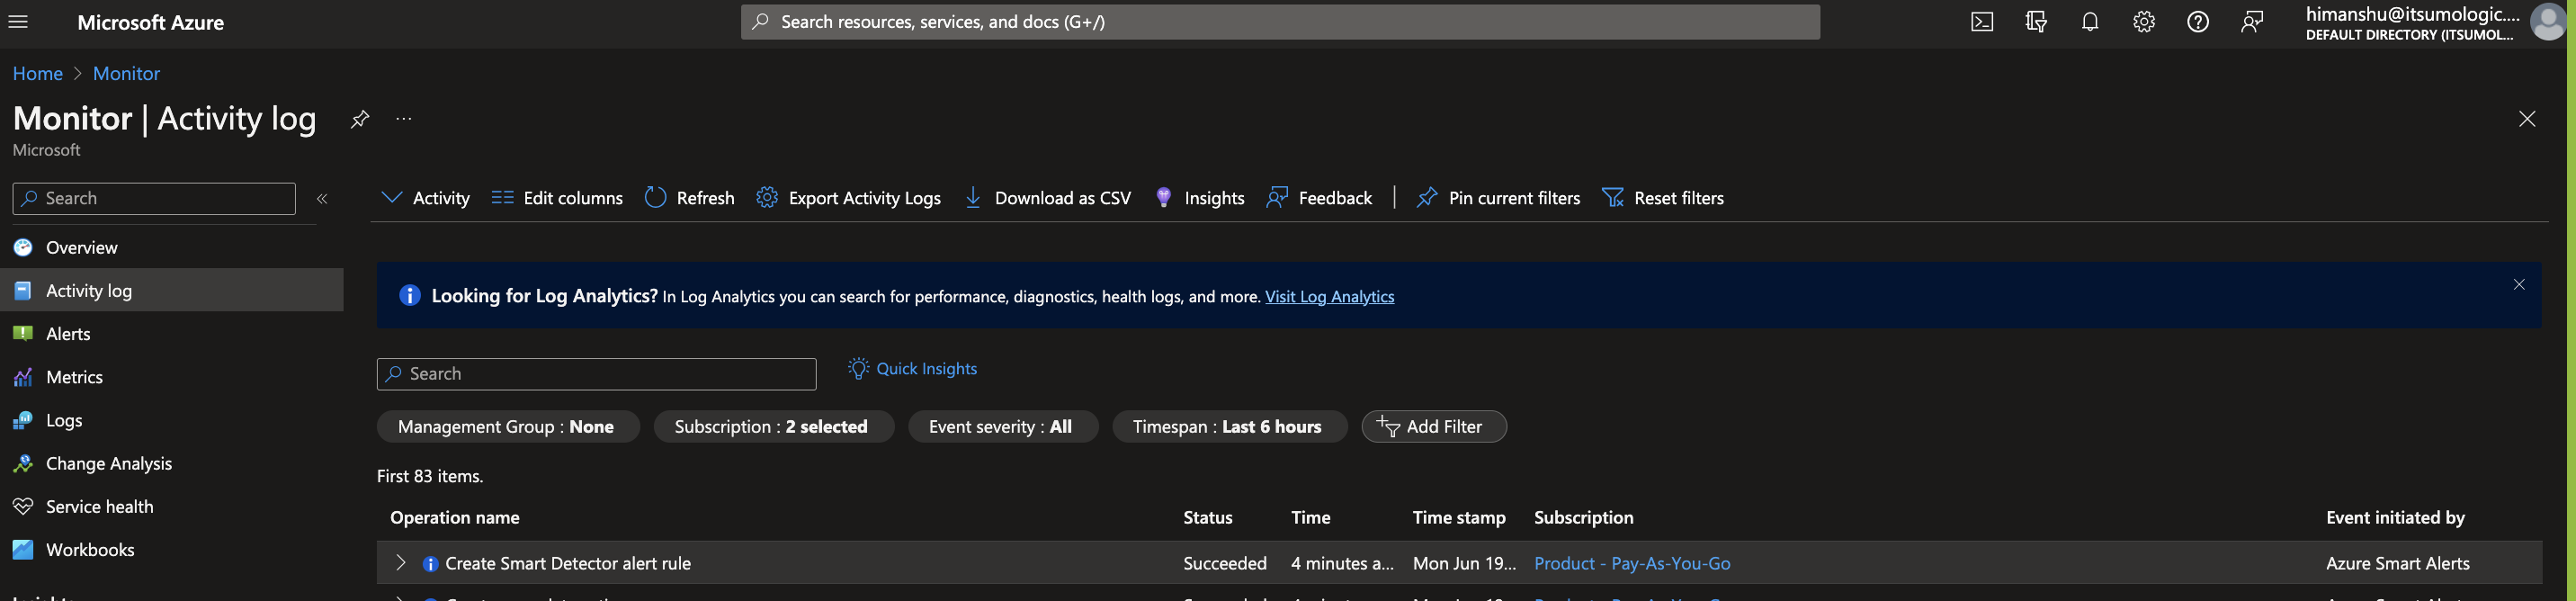Open Metrics from the sidebar
Image resolution: width=2576 pixels, height=601 pixels.
[x=74, y=377]
